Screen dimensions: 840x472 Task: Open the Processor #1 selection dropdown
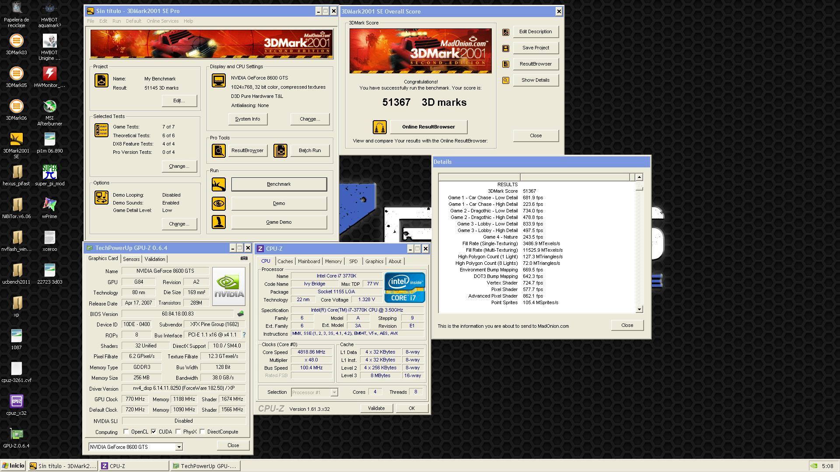click(334, 392)
